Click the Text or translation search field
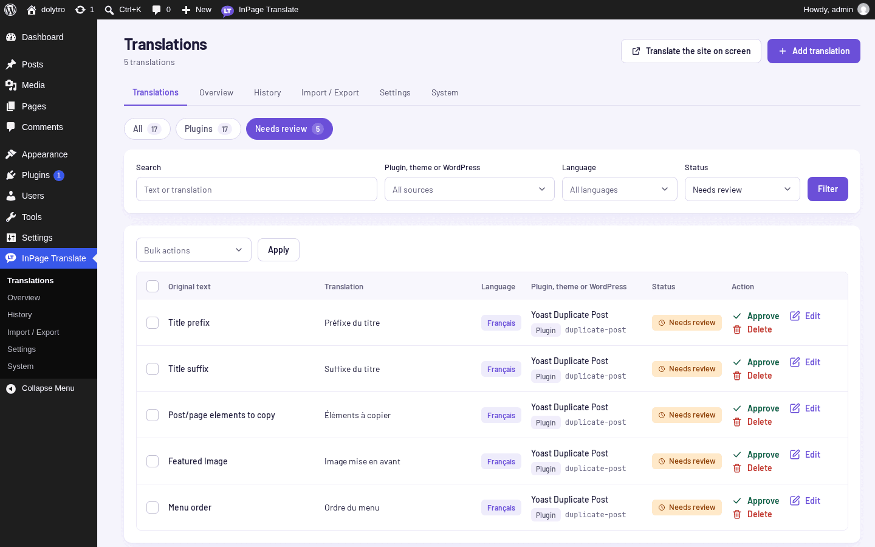The width and height of the screenshot is (875, 547). [256, 189]
